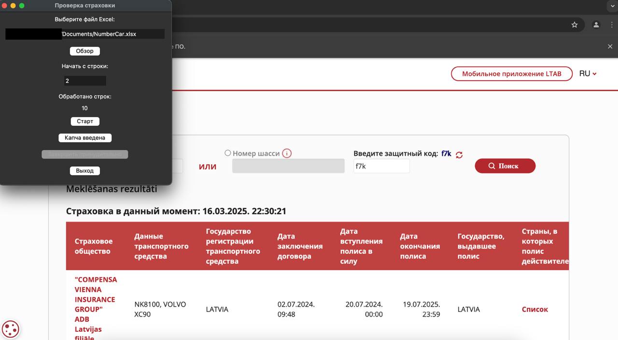The height and width of the screenshot is (340, 618).
Task: Click Государство, выдавшее полис header
Action: coord(481,246)
